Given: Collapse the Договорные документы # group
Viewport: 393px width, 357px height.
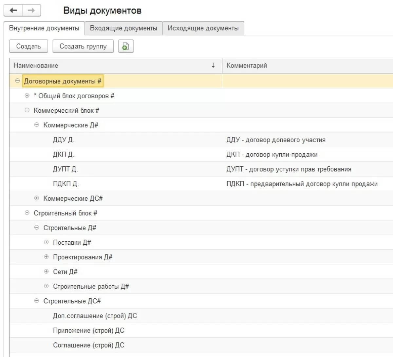Looking at the screenshot, I should (18, 81).
